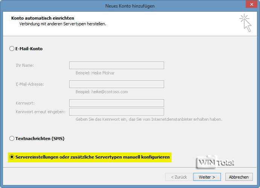Click the heading Konto automatisch einrichten
Image resolution: width=260 pixels, height=188 pixels.
43,18
